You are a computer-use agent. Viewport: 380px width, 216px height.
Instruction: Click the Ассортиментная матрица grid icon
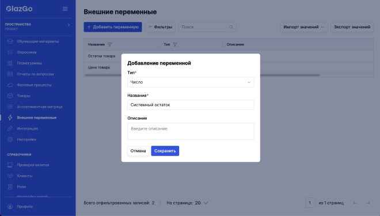10,107
